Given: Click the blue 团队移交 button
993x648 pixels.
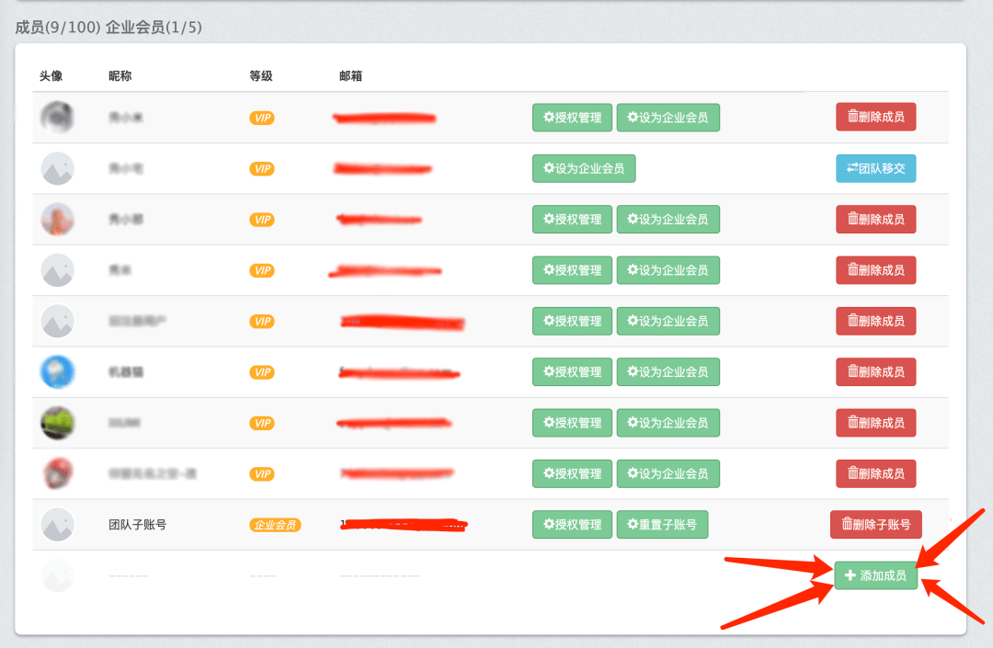Looking at the screenshot, I should click(875, 168).
